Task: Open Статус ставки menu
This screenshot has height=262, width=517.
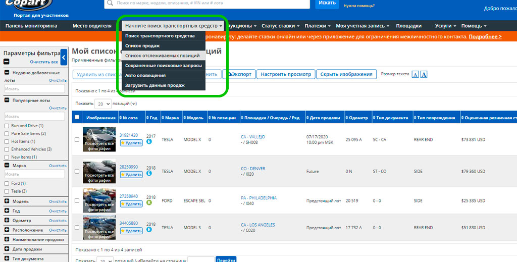Action: pos(280,26)
